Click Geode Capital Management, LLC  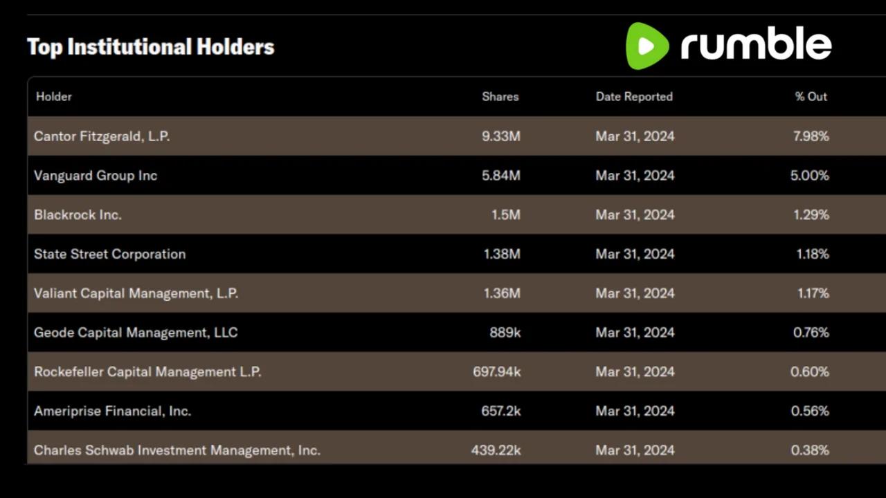click(136, 333)
